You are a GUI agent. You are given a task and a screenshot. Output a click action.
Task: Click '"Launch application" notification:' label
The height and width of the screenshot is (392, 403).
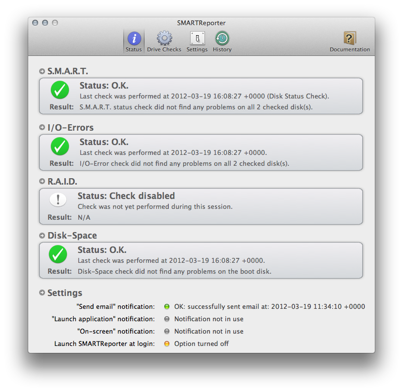pos(103,319)
